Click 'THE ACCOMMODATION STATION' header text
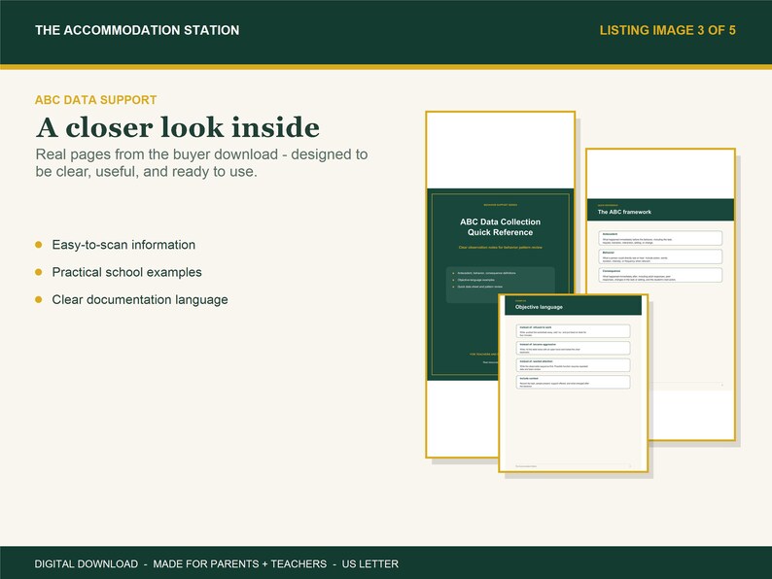This screenshot has width=772, height=579. [x=137, y=30]
